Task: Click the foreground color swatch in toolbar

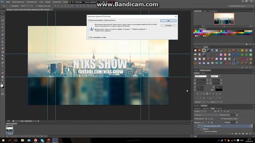Action: [x=2, y=86]
